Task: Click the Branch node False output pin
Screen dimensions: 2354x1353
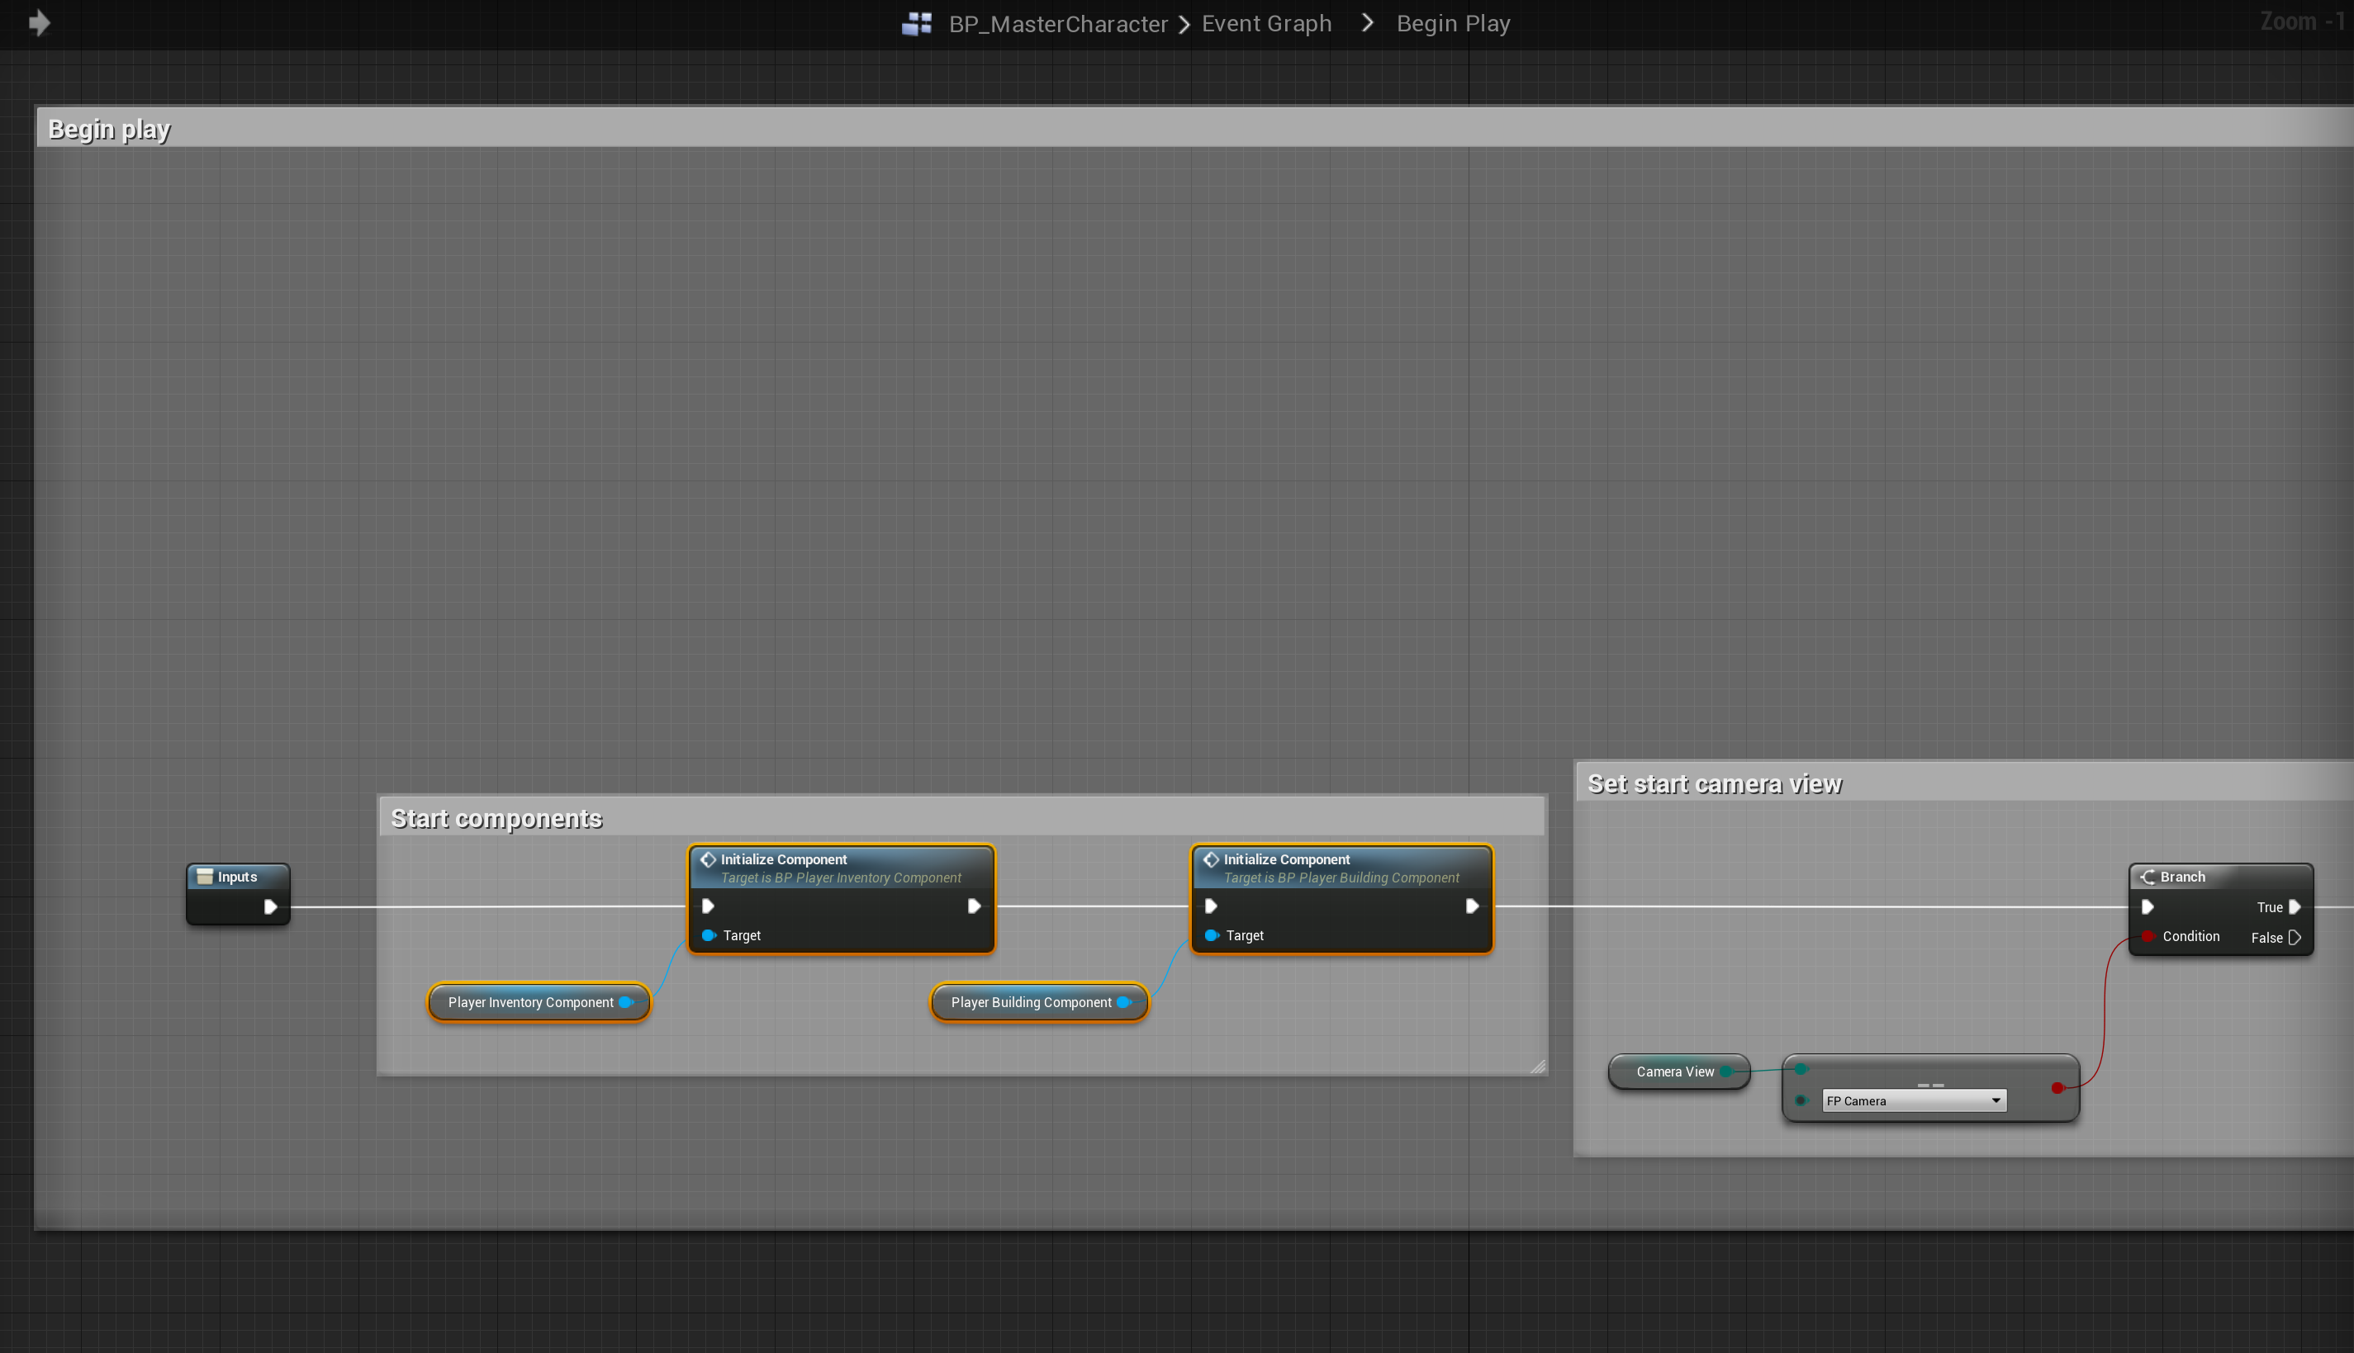Action: 2295,937
